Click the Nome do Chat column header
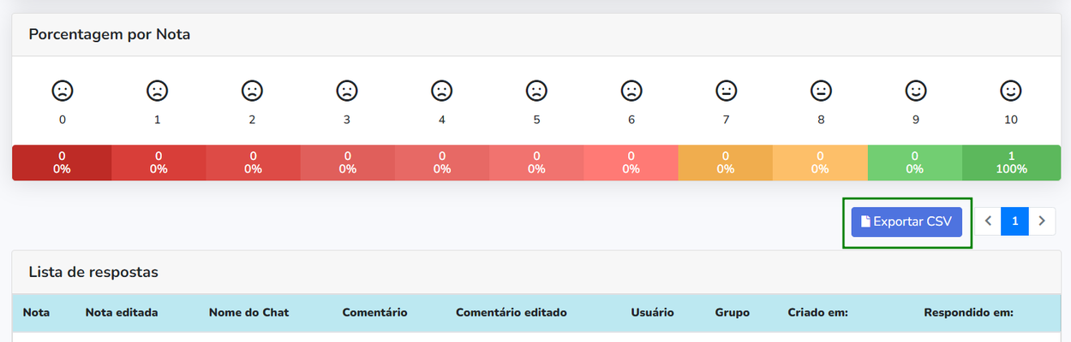 tap(248, 313)
